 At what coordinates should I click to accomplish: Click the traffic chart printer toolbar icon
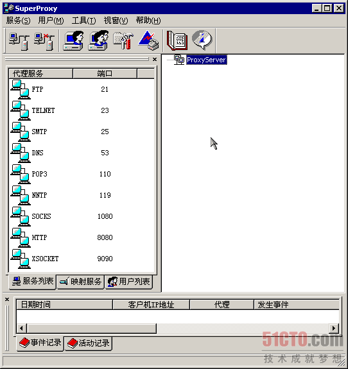point(148,40)
